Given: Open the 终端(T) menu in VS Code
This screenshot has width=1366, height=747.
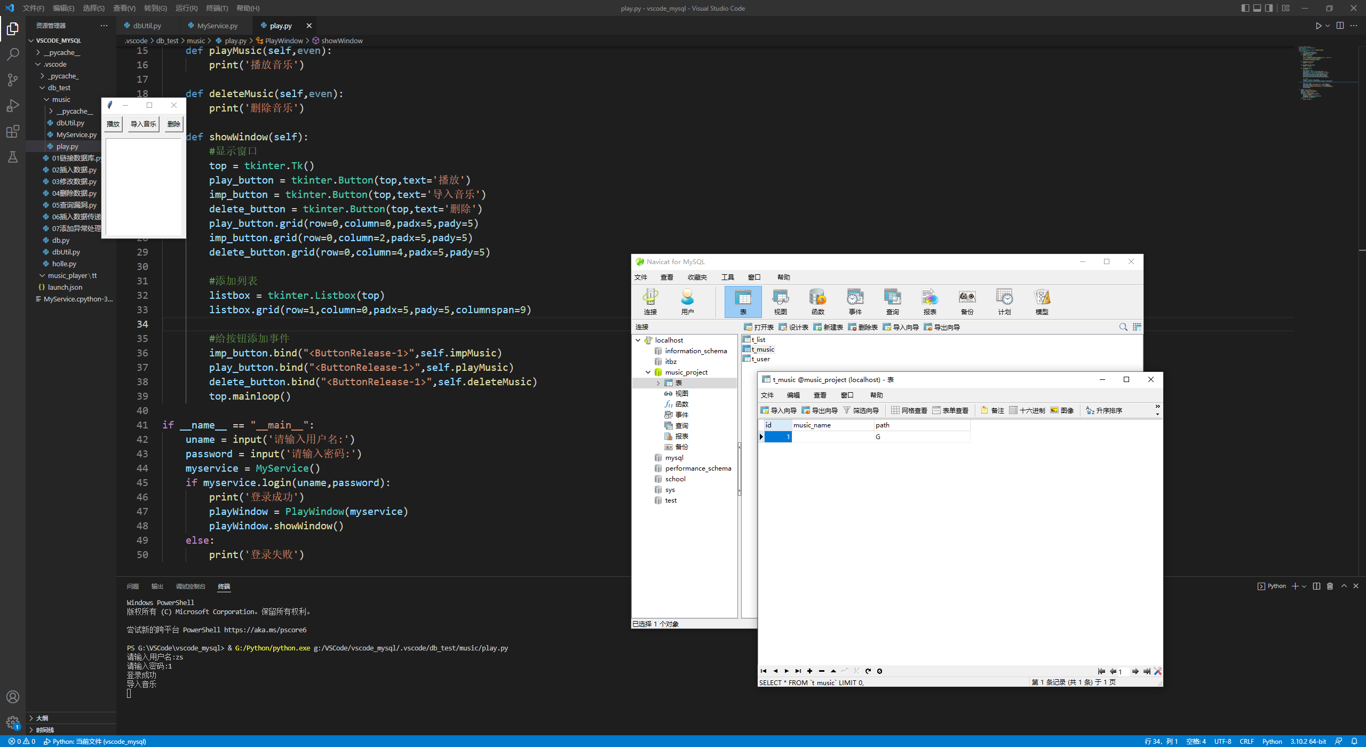Looking at the screenshot, I should [217, 8].
